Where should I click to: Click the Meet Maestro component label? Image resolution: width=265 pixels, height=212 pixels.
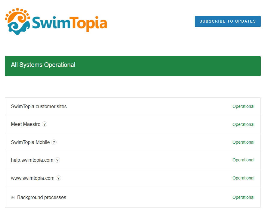click(x=26, y=124)
